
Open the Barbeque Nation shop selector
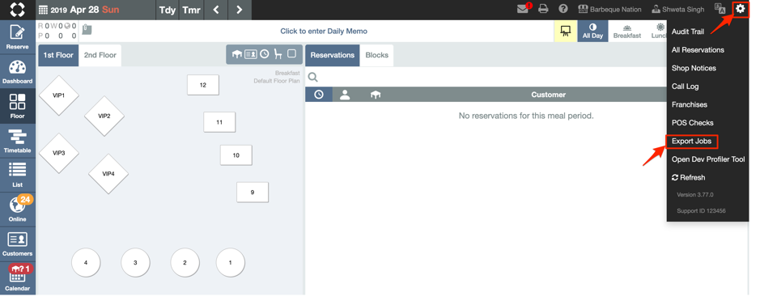click(609, 9)
